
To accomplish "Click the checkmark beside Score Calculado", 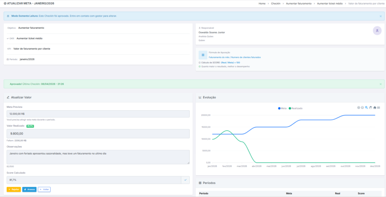I will coord(185,180).
